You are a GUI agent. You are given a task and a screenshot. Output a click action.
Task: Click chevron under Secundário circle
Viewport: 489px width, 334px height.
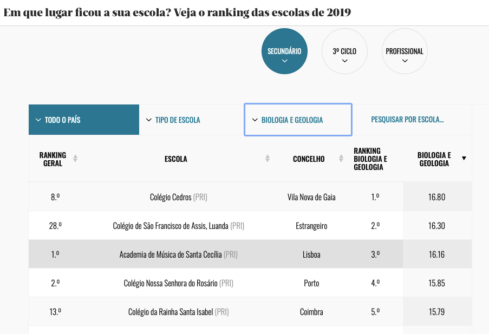click(x=284, y=61)
